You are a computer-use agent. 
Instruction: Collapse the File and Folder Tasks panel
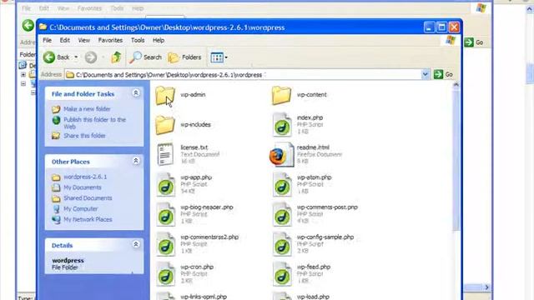click(x=136, y=92)
